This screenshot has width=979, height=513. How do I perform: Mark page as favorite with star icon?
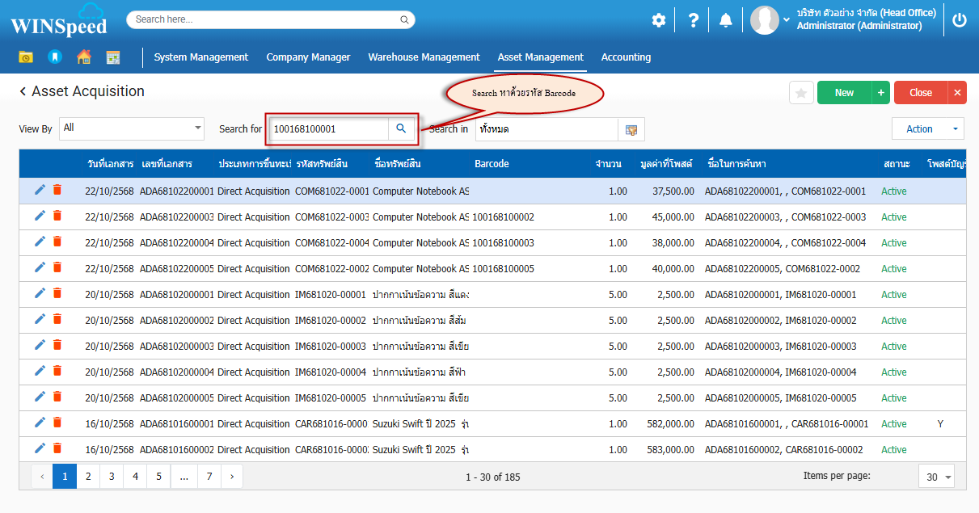tap(801, 93)
